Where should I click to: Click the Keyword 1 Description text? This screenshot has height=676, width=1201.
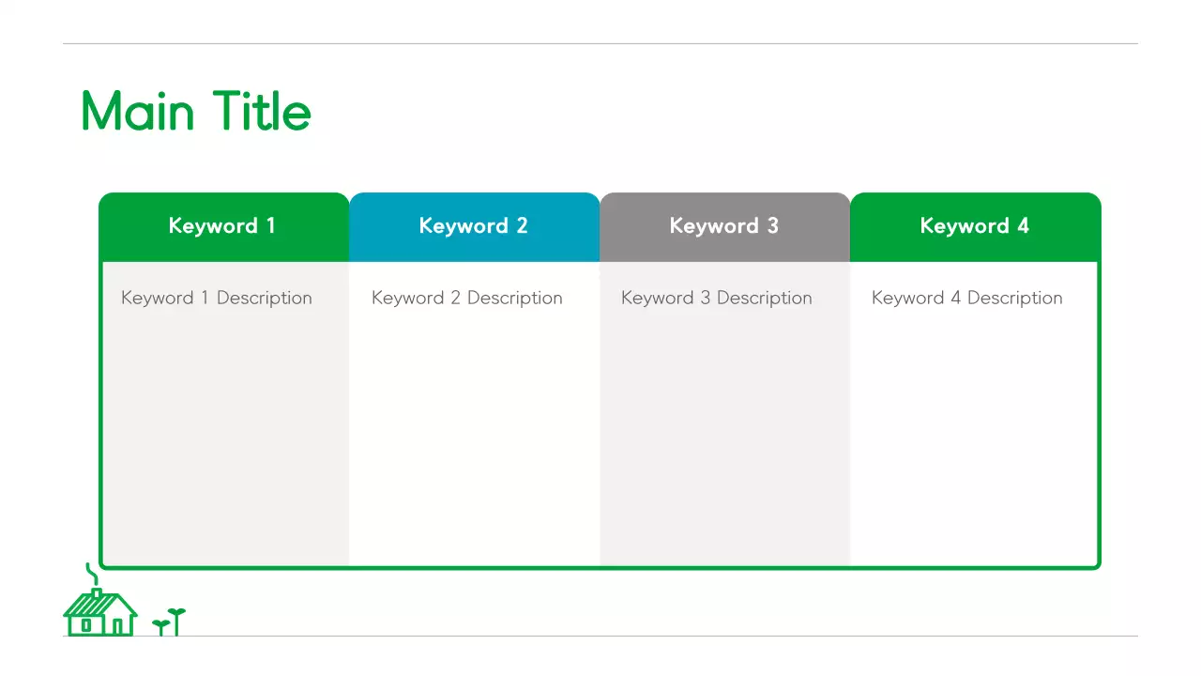(x=217, y=298)
